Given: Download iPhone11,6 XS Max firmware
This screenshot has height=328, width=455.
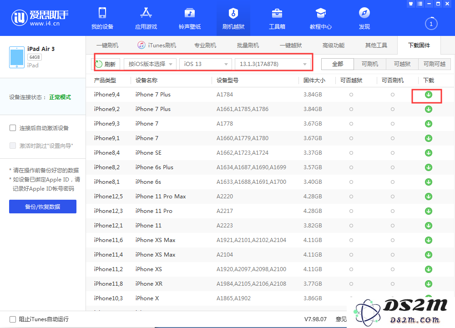Looking at the screenshot, I should [x=428, y=240].
